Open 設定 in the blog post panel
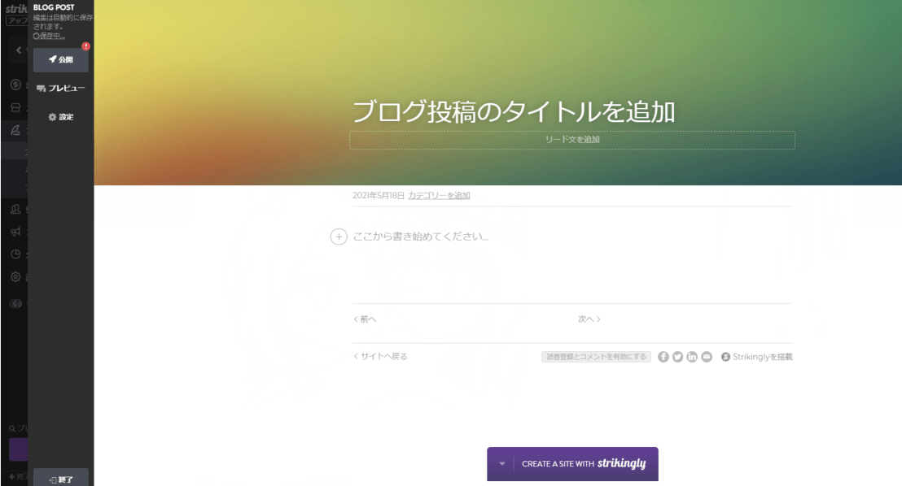 coord(61,117)
